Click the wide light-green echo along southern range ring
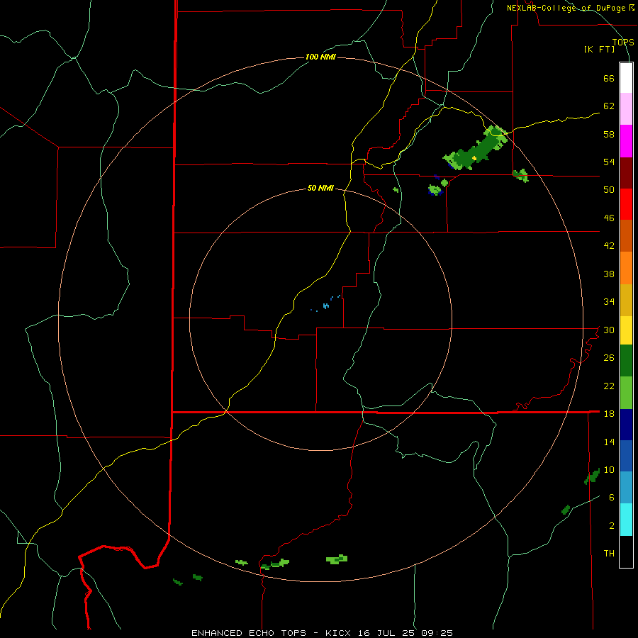This screenshot has width=638, height=638. coord(337,559)
